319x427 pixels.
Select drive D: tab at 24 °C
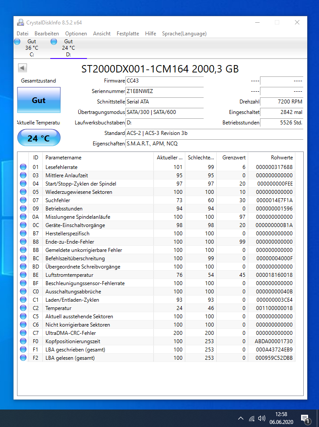click(x=69, y=48)
